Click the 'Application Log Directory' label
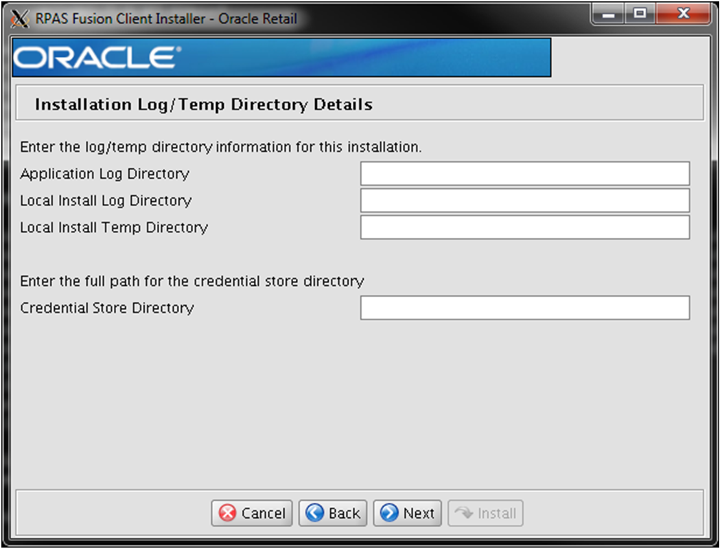The image size is (722, 551). click(104, 174)
